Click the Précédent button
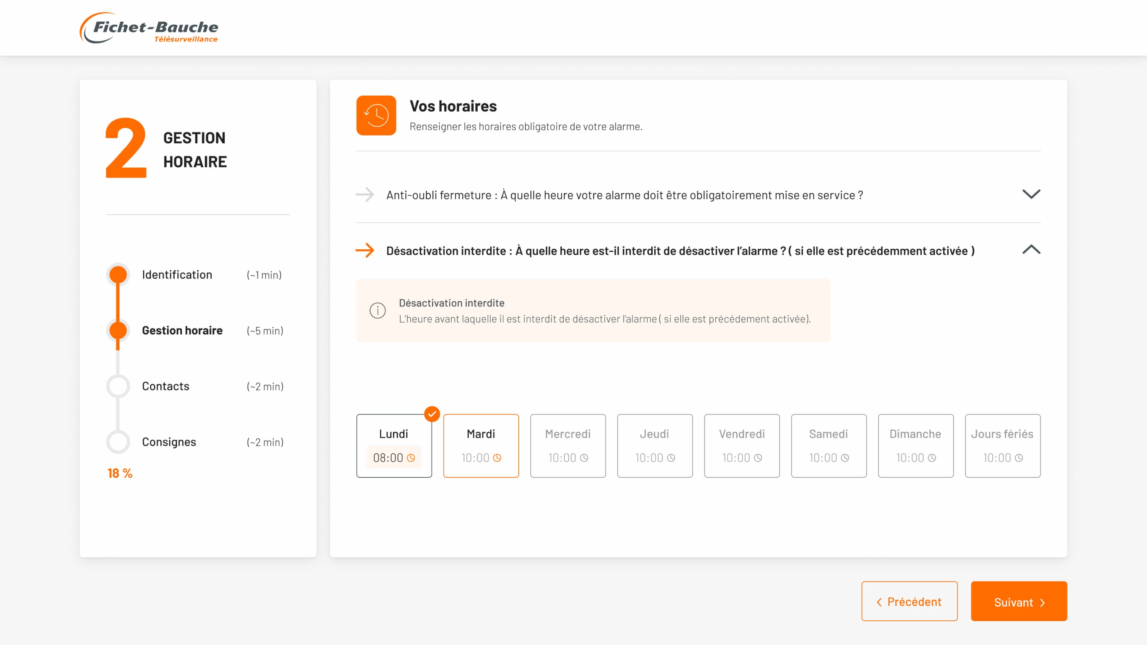 pos(909,601)
